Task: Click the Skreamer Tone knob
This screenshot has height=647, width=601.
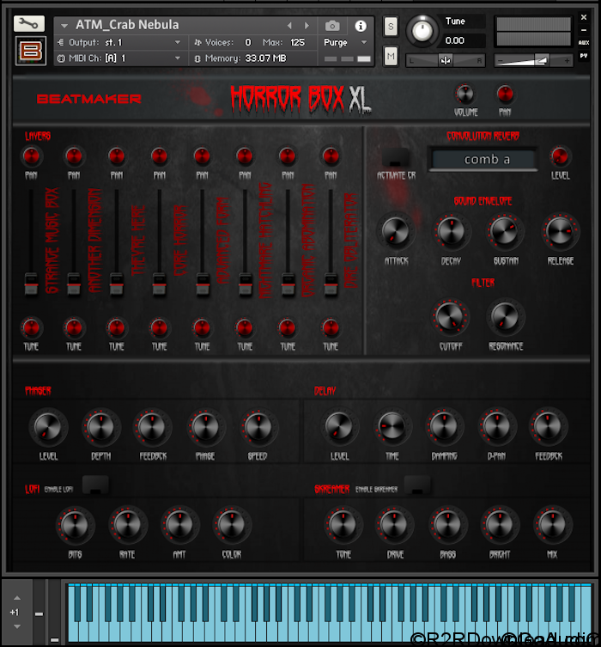Action: (x=343, y=525)
